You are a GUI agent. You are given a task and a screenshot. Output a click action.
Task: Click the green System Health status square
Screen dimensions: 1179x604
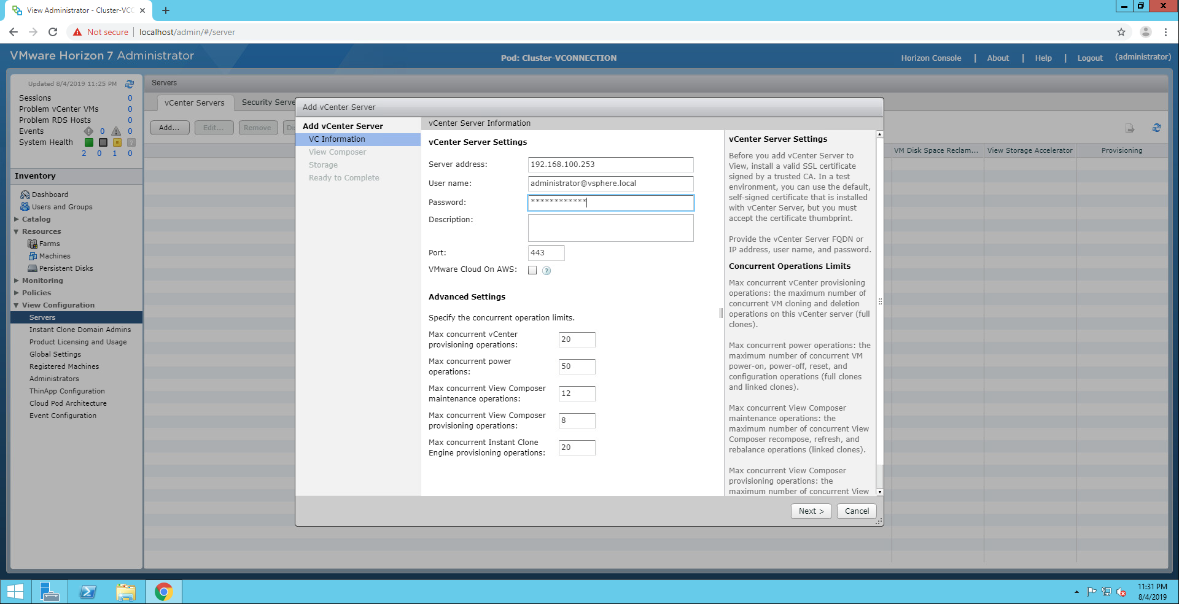click(89, 142)
